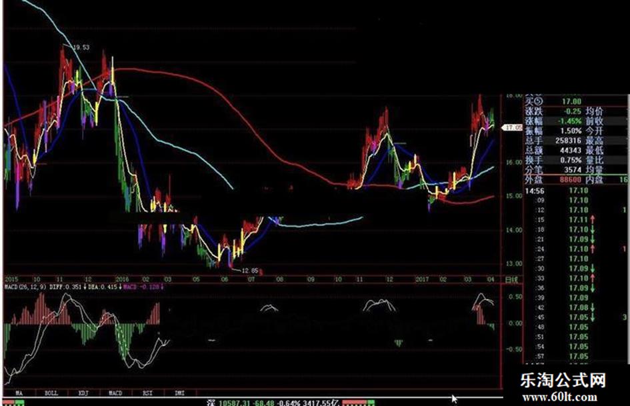The height and width of the screenshot is (406, 630).
Task: Click the 外盘 88600 value
Action: click(571, 180)
